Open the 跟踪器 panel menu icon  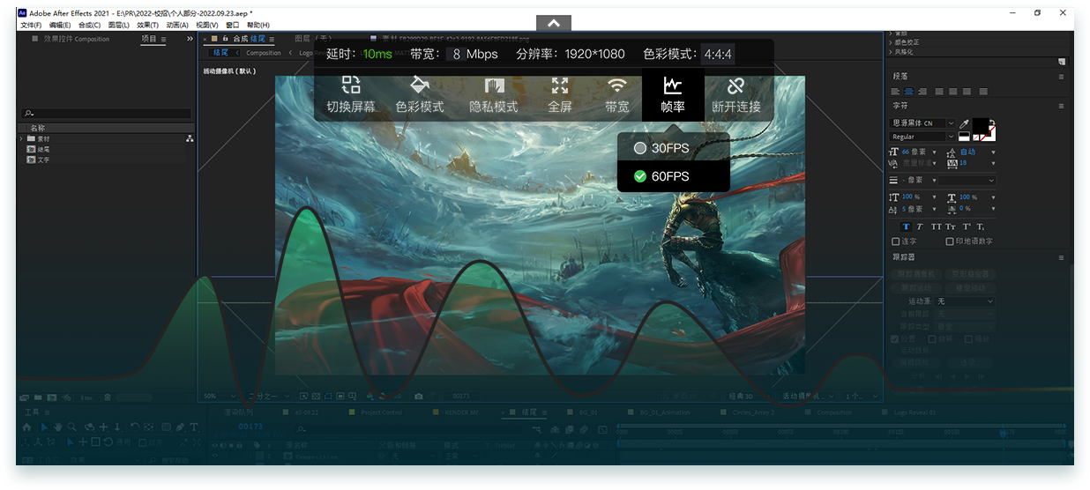tap(1061, 257)
